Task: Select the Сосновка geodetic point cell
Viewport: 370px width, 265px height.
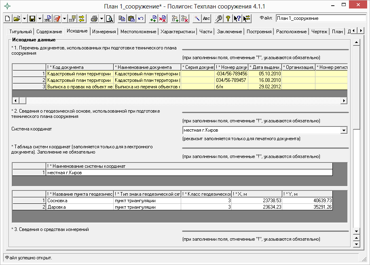Action: (x=80, y=201)
